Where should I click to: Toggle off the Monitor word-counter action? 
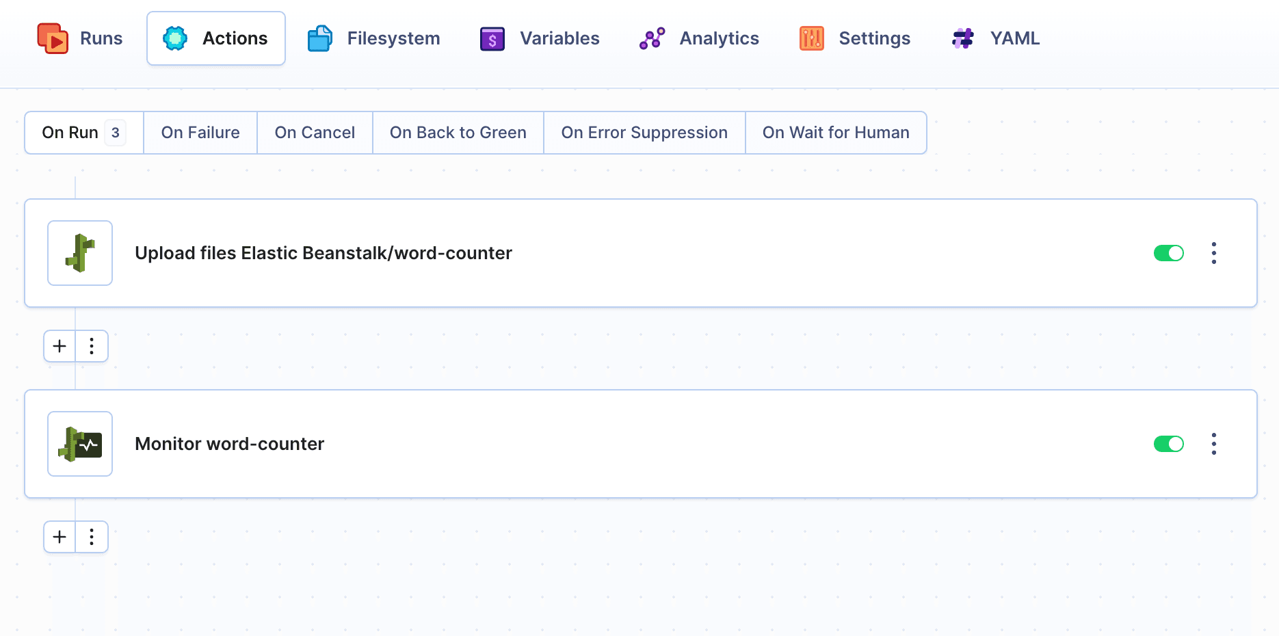(1168, 444)
